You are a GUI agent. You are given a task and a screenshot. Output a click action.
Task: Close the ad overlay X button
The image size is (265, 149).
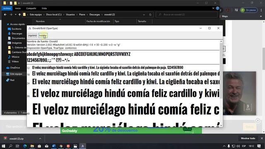(x=258, y=120)
